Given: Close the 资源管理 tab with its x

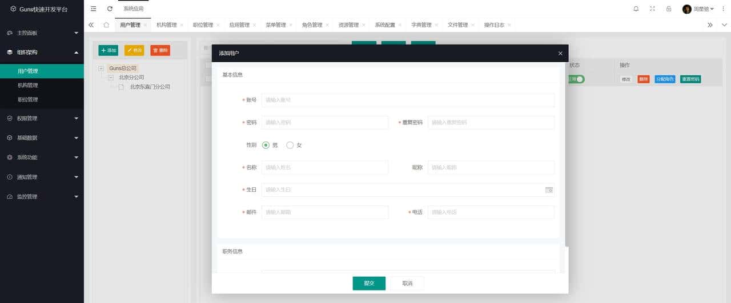Looking at the screenshot, I should pos(364,25).
